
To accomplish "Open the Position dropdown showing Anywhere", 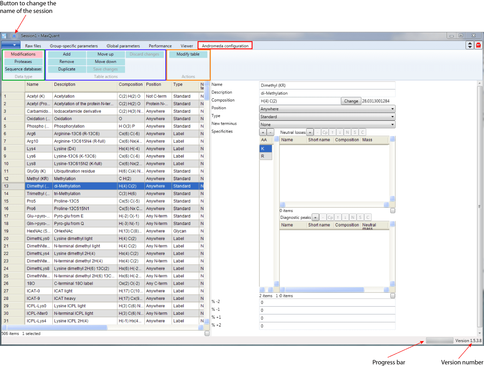I will 327,109.
